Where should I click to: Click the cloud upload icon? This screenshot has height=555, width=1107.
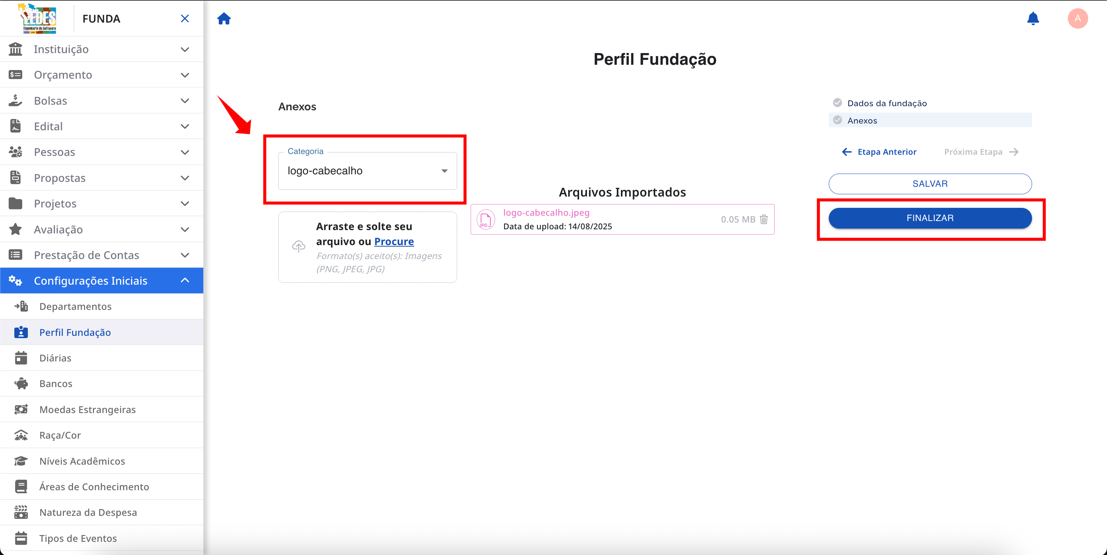click(299, 246)
